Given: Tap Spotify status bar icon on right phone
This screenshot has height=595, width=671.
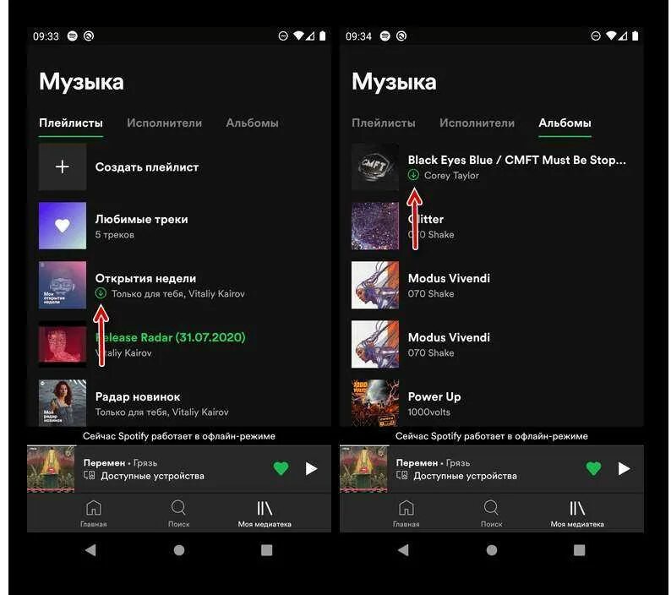Looking at the screenshot, I should pyautogui.click(x=385, y=36).
